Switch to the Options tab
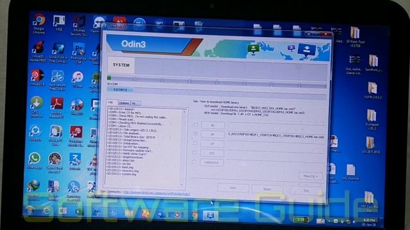The width and height of the screenshot is (410, 230). [124, 103]
